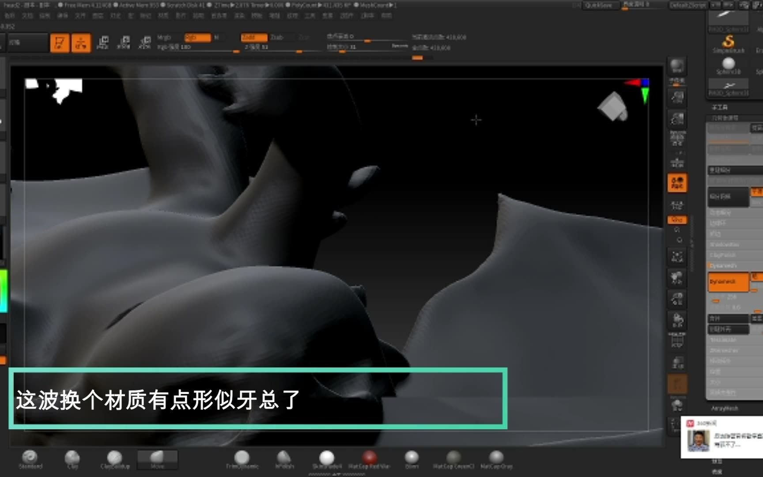Viewport: 763px width, 477px height.
Task: Select the Move brush
Action: click(x=157, y=457)
